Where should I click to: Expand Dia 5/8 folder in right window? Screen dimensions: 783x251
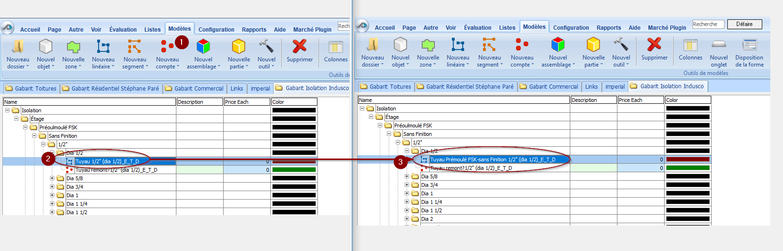tap(407, 176)
